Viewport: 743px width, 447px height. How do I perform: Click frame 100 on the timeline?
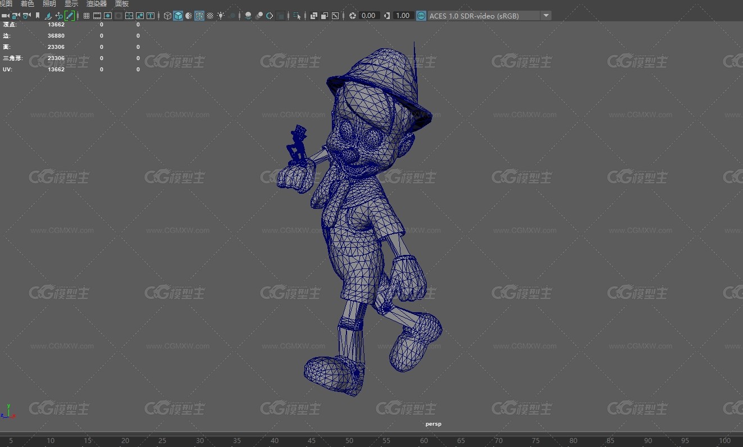pos(724,441)
